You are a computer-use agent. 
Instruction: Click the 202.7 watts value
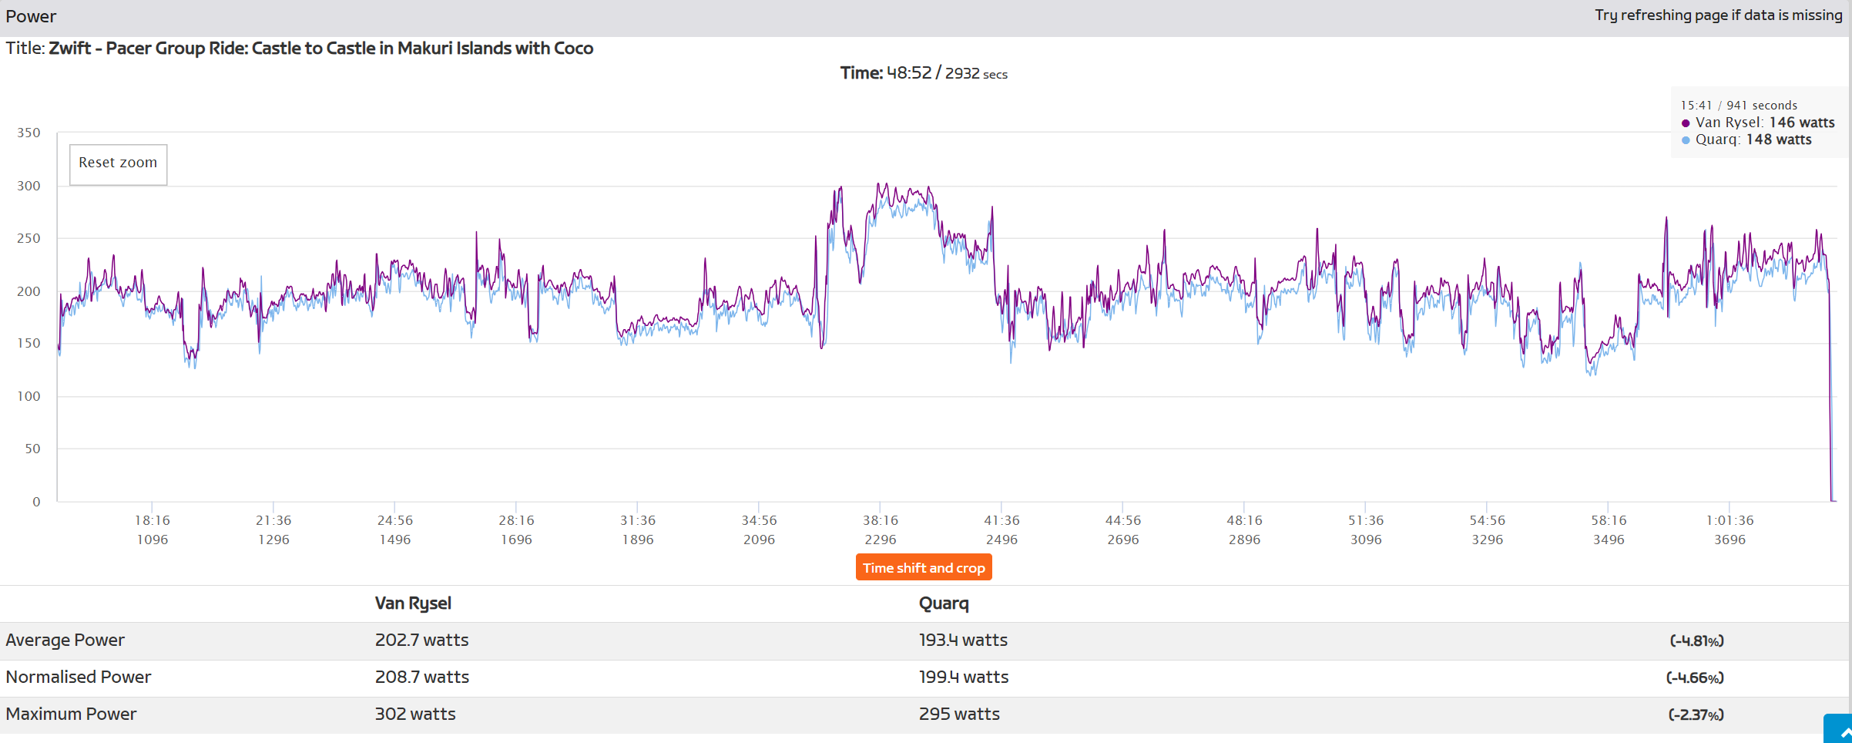point(421,640)
